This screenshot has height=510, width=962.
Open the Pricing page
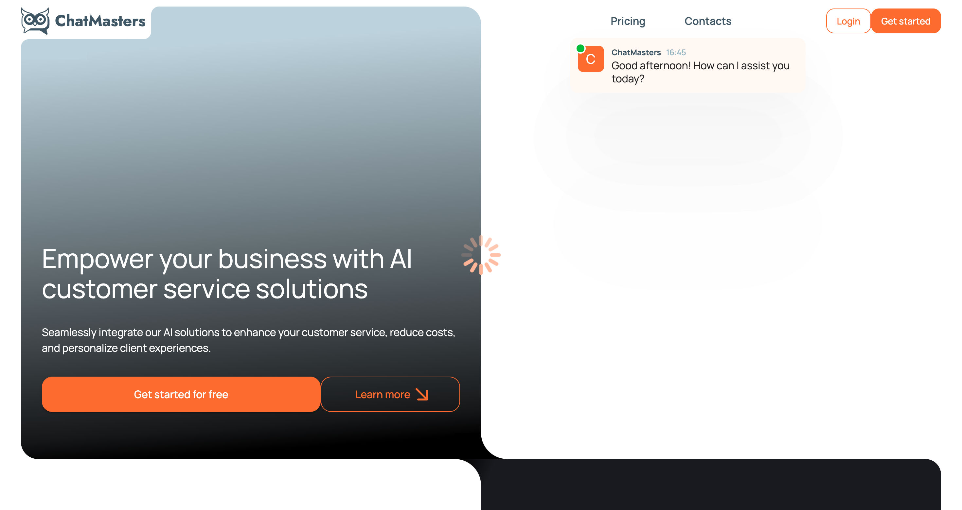point(628,21)
